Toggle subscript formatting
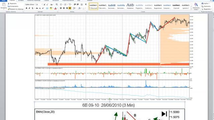214x120 pixels. (x=40, y=8)
